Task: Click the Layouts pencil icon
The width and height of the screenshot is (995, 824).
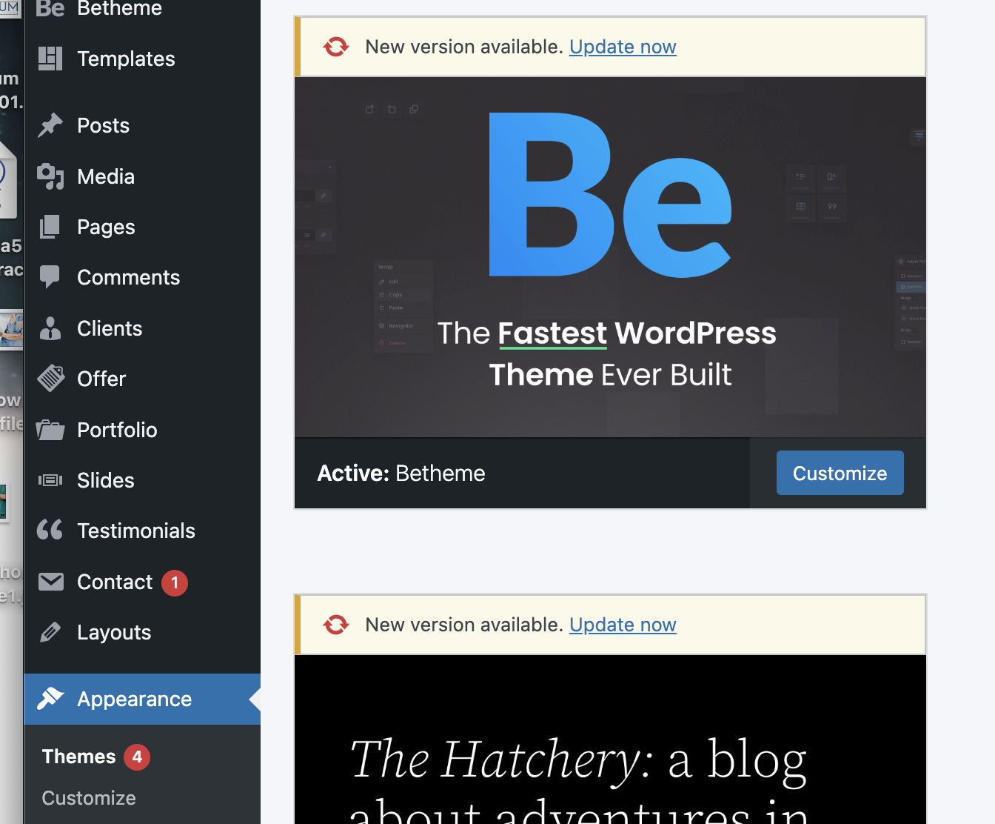Action: pos(50,632)
